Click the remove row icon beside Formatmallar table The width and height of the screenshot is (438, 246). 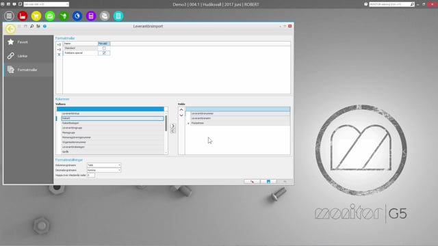coord(59,50)
